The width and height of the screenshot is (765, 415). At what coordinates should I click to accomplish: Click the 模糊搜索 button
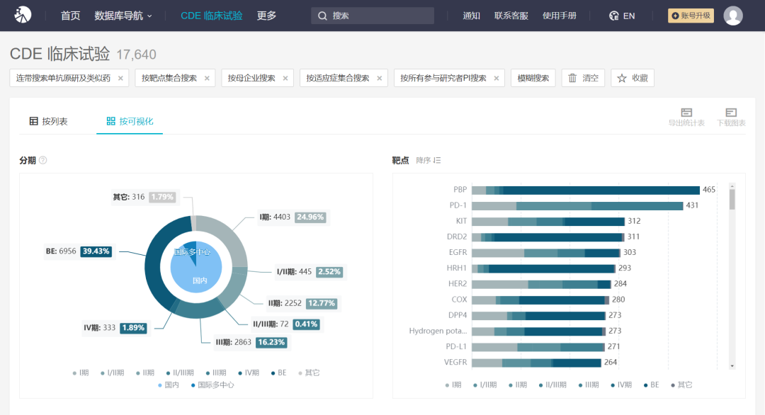tap(533, 78)
